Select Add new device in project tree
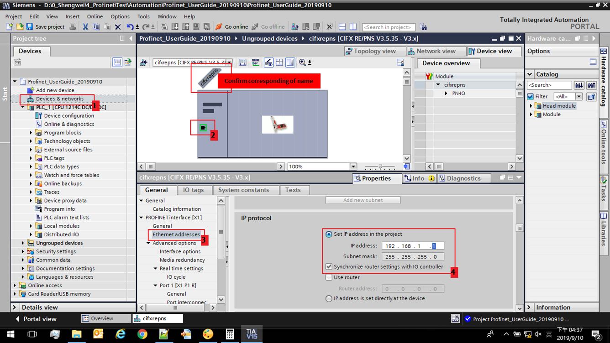The height and width of the screenshot is (343, 610). coord(55,90)
